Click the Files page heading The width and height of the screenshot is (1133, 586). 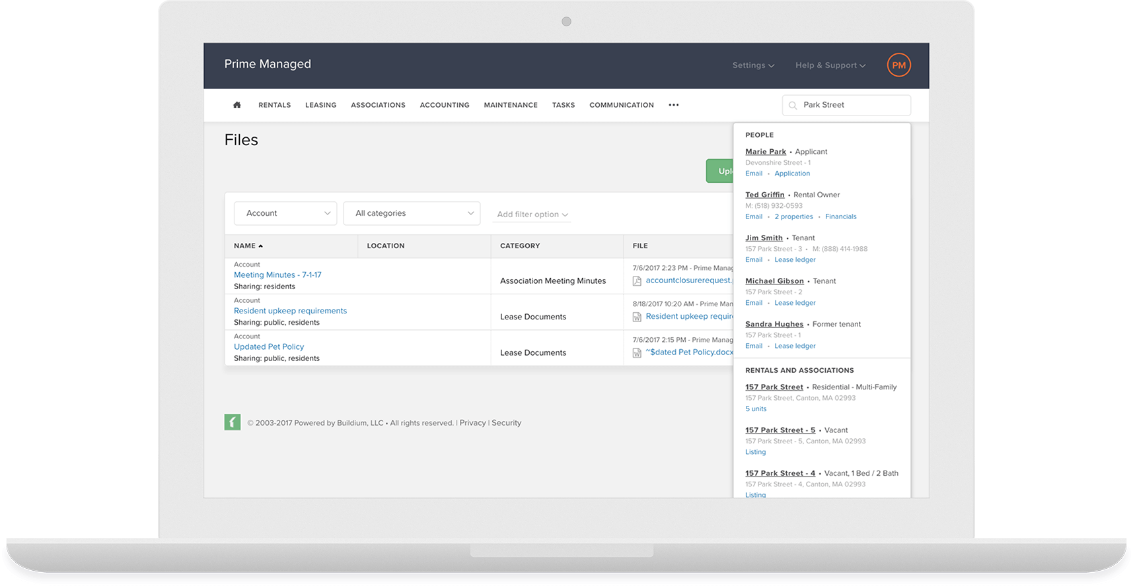pyautogui.click(x=241, y=140)
